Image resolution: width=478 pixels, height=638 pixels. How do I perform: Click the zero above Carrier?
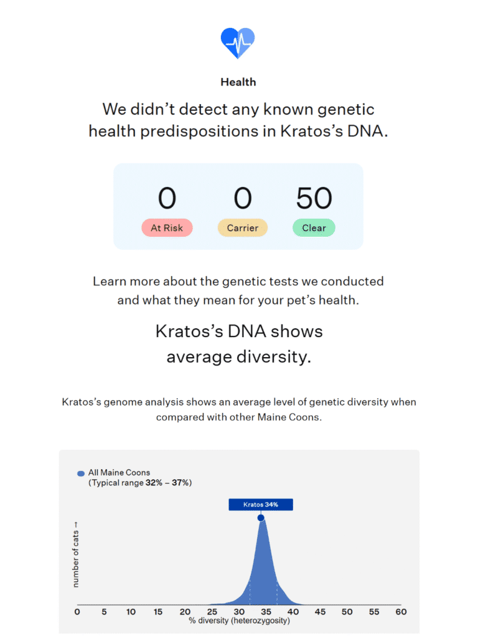pos(243,198)
